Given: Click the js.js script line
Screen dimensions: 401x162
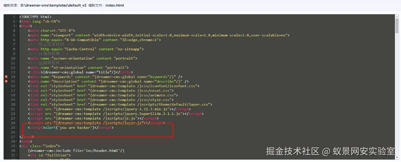Looking at the screenshot, I should pos(93,118).
